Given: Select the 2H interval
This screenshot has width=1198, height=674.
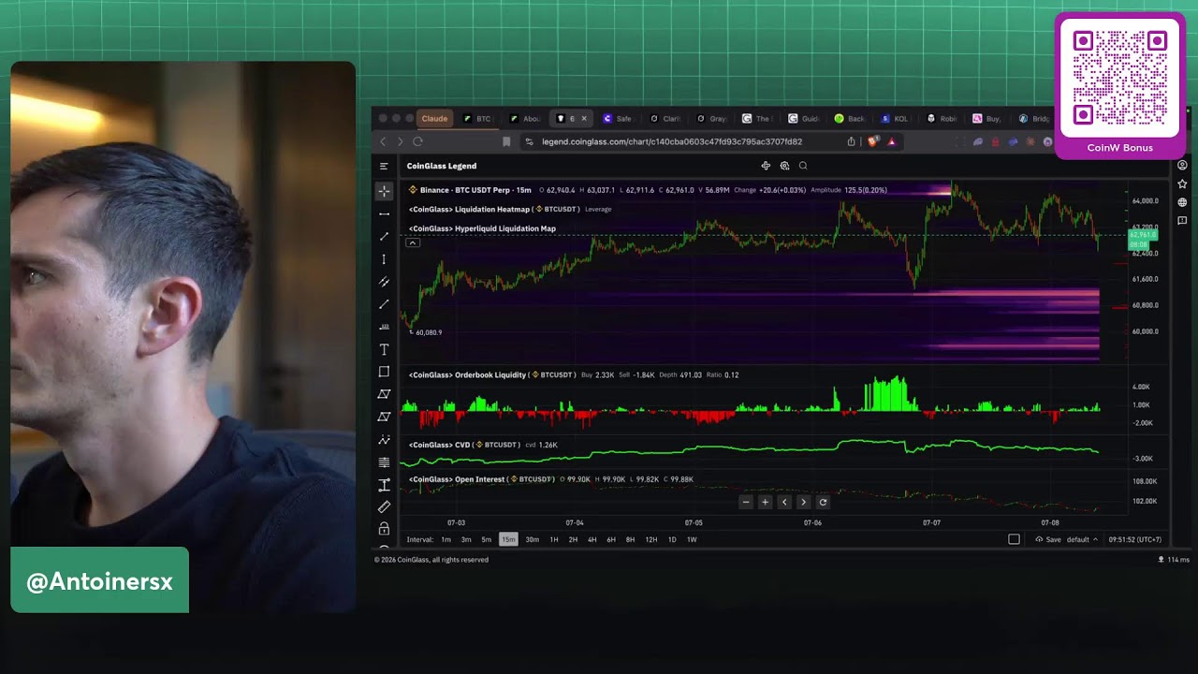Looking at the screenshot, I should tap(573, 539).
